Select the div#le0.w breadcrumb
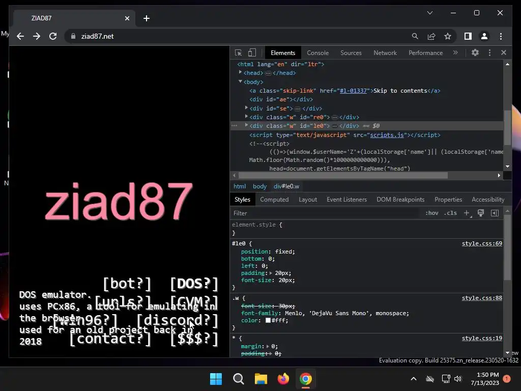Viewport: 521px width, 391px height. point(286,186)
